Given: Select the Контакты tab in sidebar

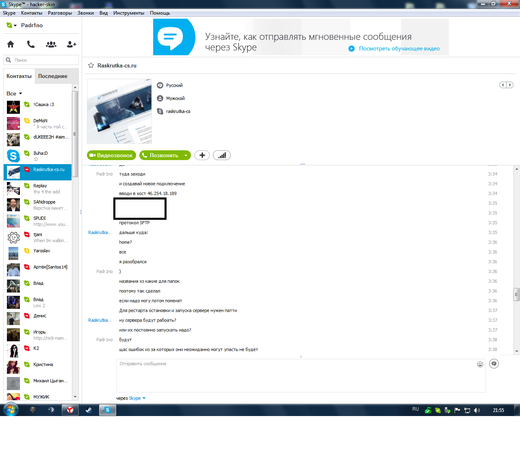Looking at the screenshot, I should pos(19,76).
